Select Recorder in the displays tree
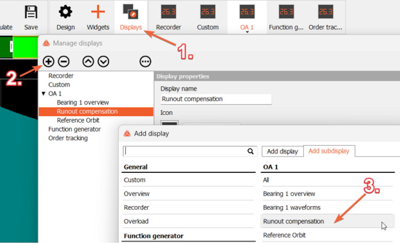This screenshot has height=244, width=400. click(x=61, y=76)
